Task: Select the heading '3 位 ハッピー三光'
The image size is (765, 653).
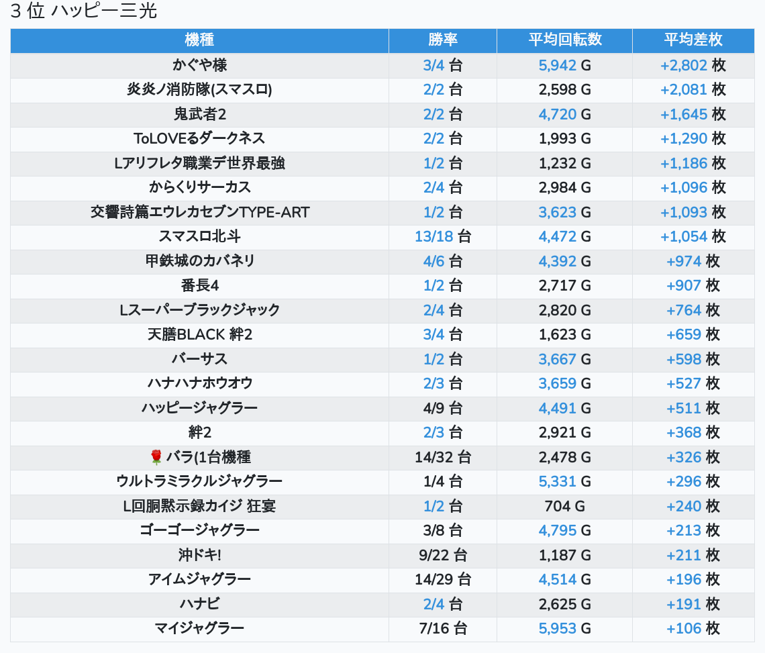Action: point(83,11)
